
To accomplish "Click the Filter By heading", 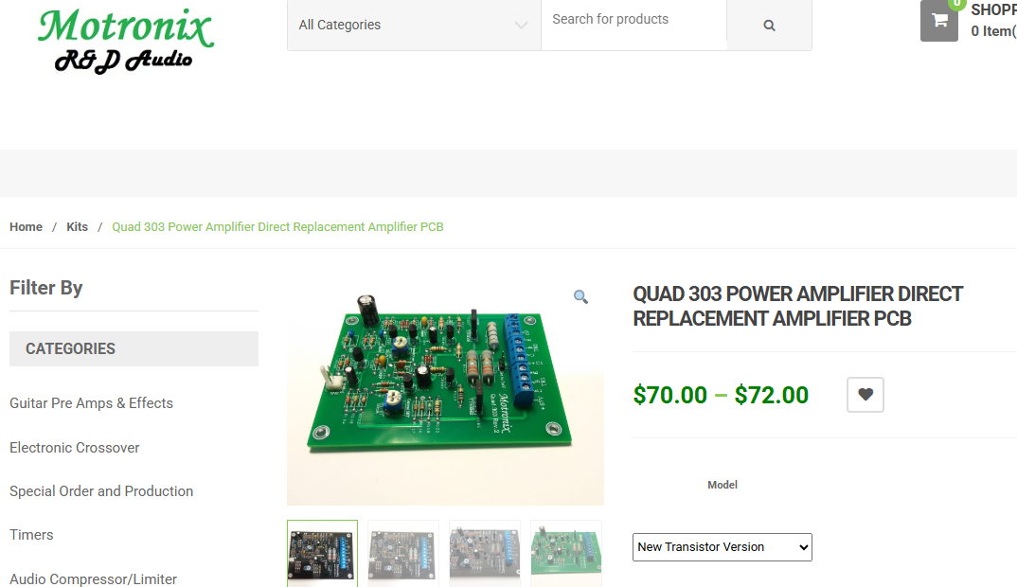I will 46,288.
